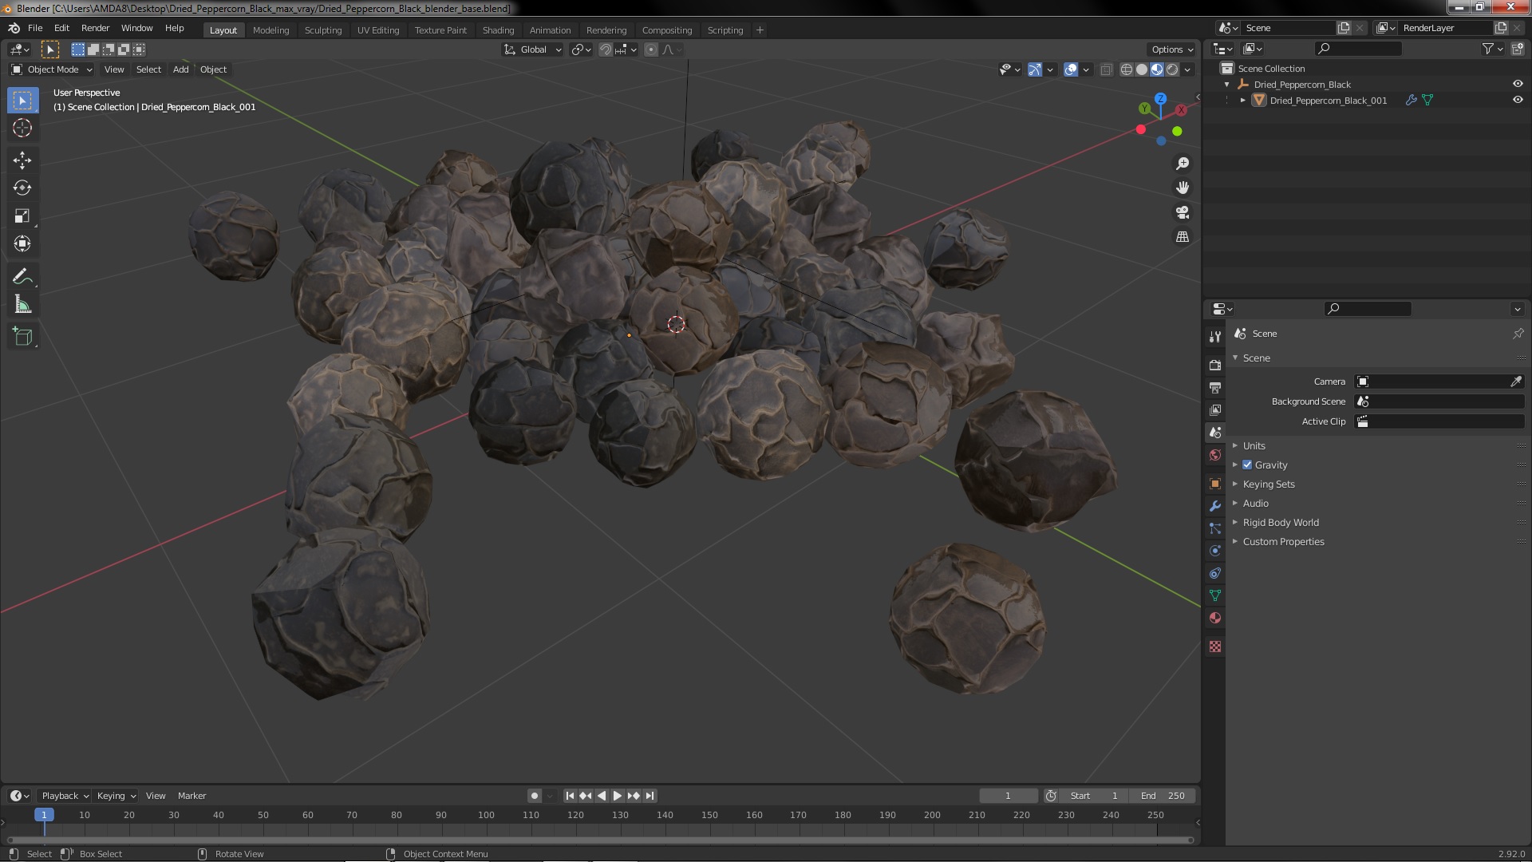Switch to the UV Editing workspace tab
The height and width of the screenshot is (862, 1532).
pos(378,30)
